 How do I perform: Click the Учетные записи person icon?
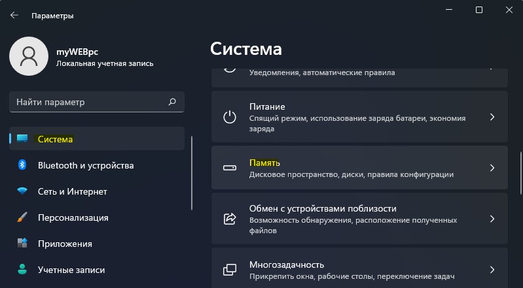coord(22,269)
